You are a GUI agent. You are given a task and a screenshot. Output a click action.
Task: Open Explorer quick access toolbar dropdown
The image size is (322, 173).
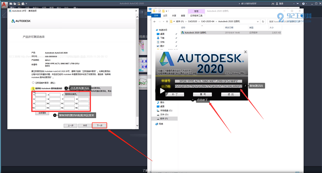167,11
